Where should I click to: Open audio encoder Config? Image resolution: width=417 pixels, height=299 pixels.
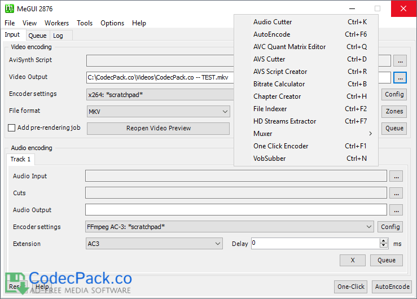(390, 227)
